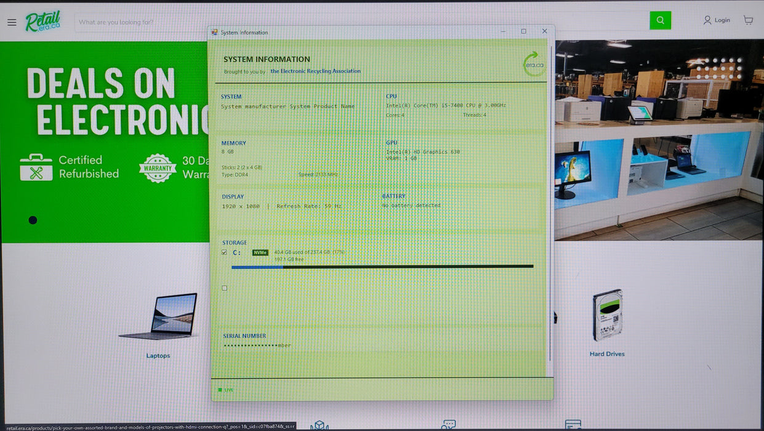The image size is (764, 431).
Task: Click the 'Sticks: 2 (2 x 4 GB)' line
Action: coord(242,167)
